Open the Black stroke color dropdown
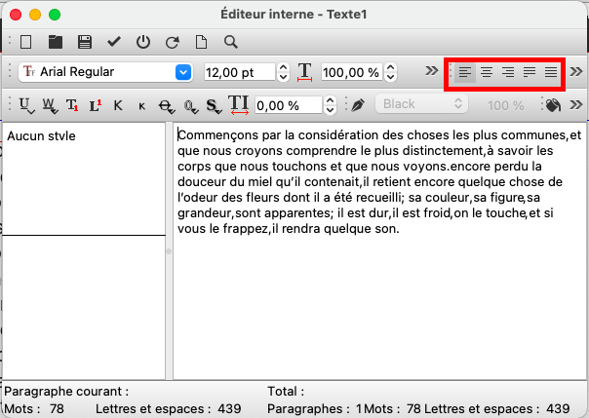The image size is (589, 418). pyautogui.click(x=421, y=104)
